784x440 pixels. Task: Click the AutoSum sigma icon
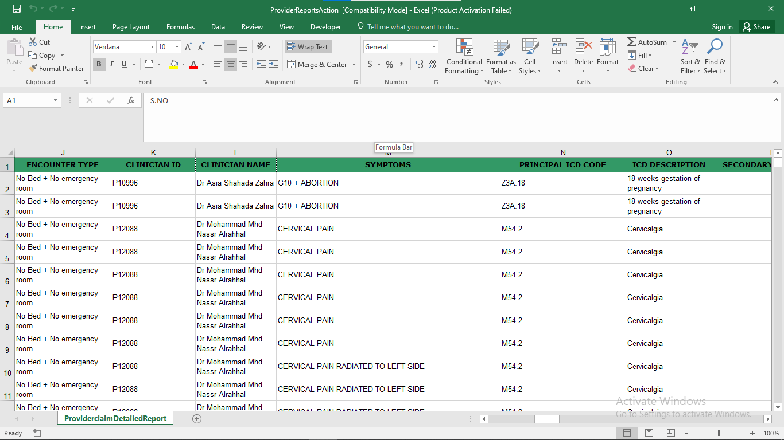pos(632,42)
